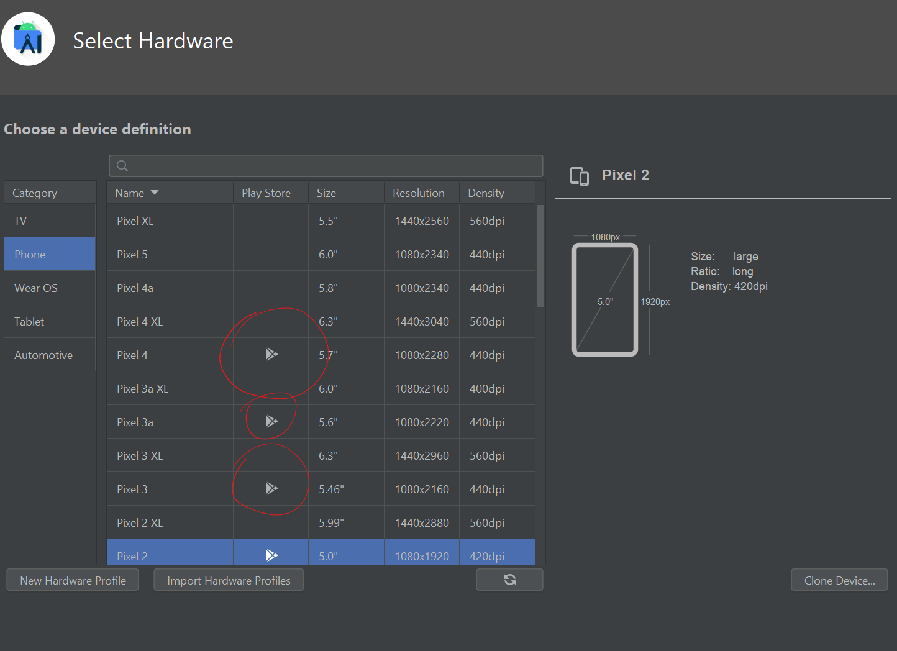Click the Clone Device button
Viewport: 897px width, 651px height.
coord(839,580)
